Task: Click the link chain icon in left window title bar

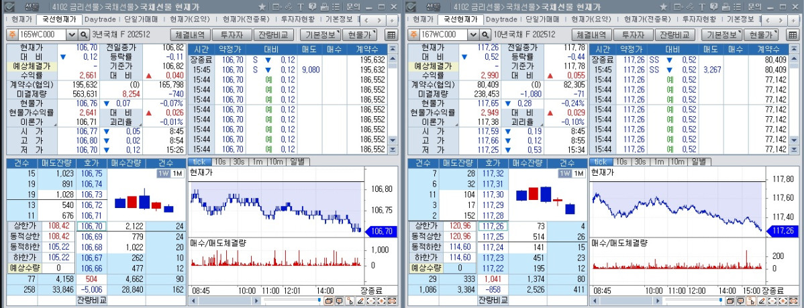Action: click(289, 7)
